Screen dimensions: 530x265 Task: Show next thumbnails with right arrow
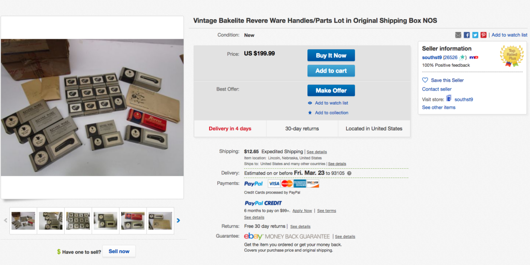(178, 220)
